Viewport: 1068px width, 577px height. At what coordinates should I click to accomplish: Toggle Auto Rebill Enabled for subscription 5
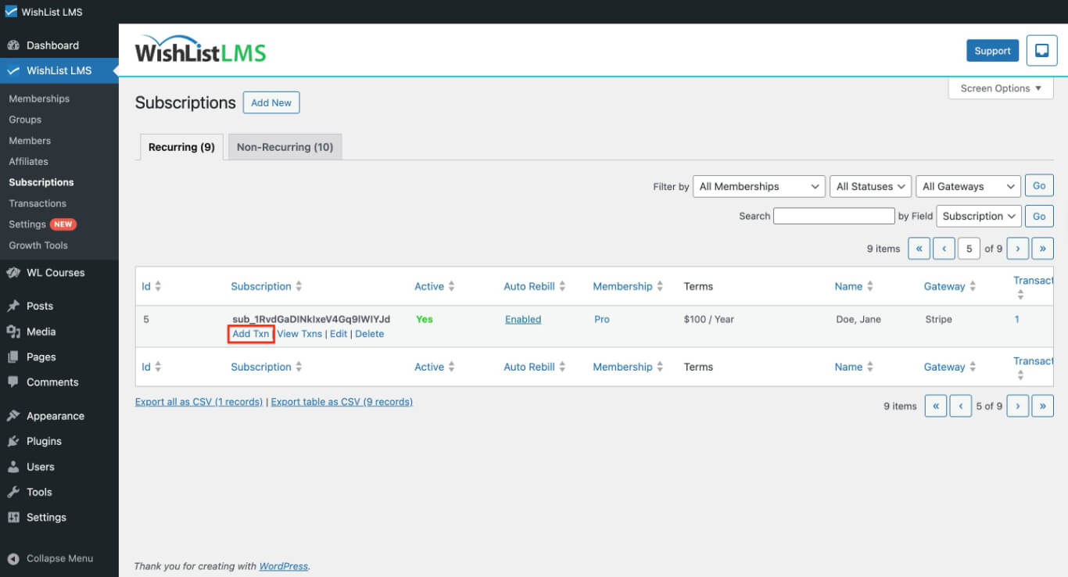[x=522, y=319]
